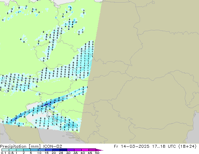
Task: Click the 20–25 mm legend swatch
Action: coord(56,150)
